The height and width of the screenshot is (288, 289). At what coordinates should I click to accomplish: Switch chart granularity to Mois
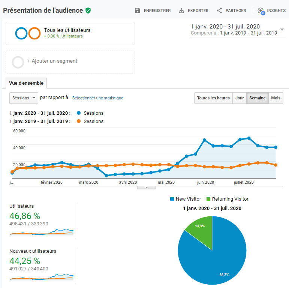coord(276,98)
